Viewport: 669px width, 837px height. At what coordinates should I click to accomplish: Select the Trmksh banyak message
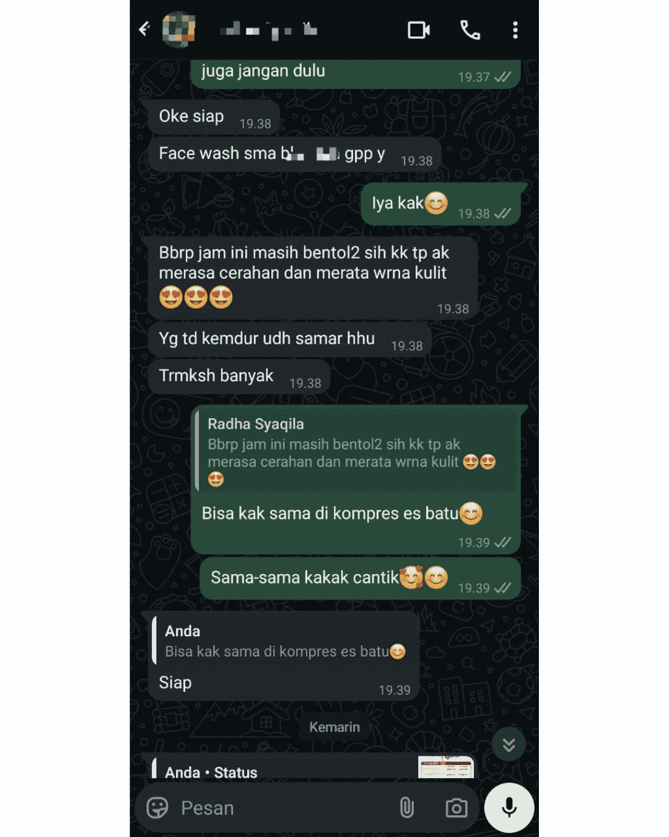(239, 376)
